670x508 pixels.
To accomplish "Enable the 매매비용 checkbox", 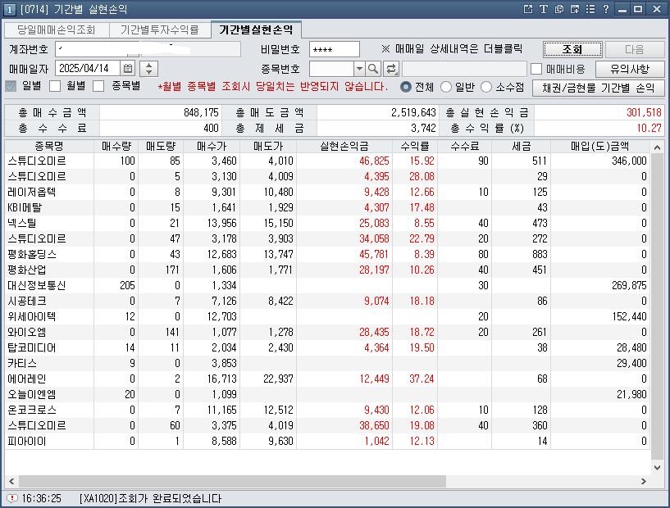I will 536,69.
